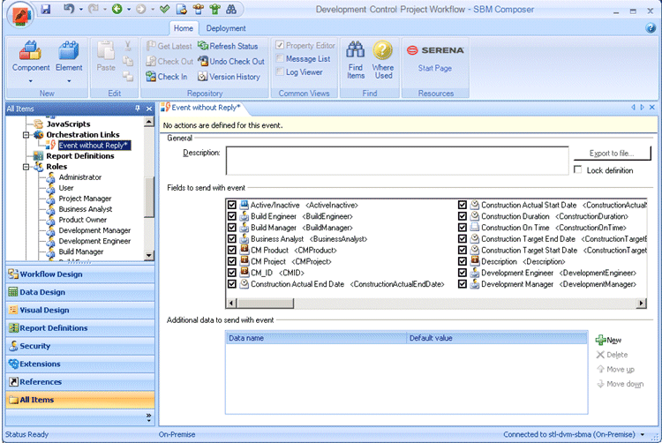
Task: Open the Element dropdown button
Action: click(x=69, y=79)
